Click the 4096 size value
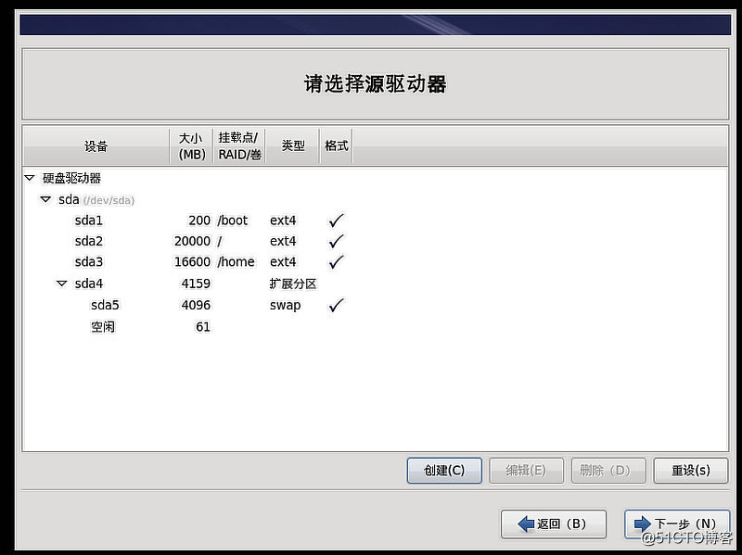The width and height of the screenshot is (742, 555). (x=196, y=305)
